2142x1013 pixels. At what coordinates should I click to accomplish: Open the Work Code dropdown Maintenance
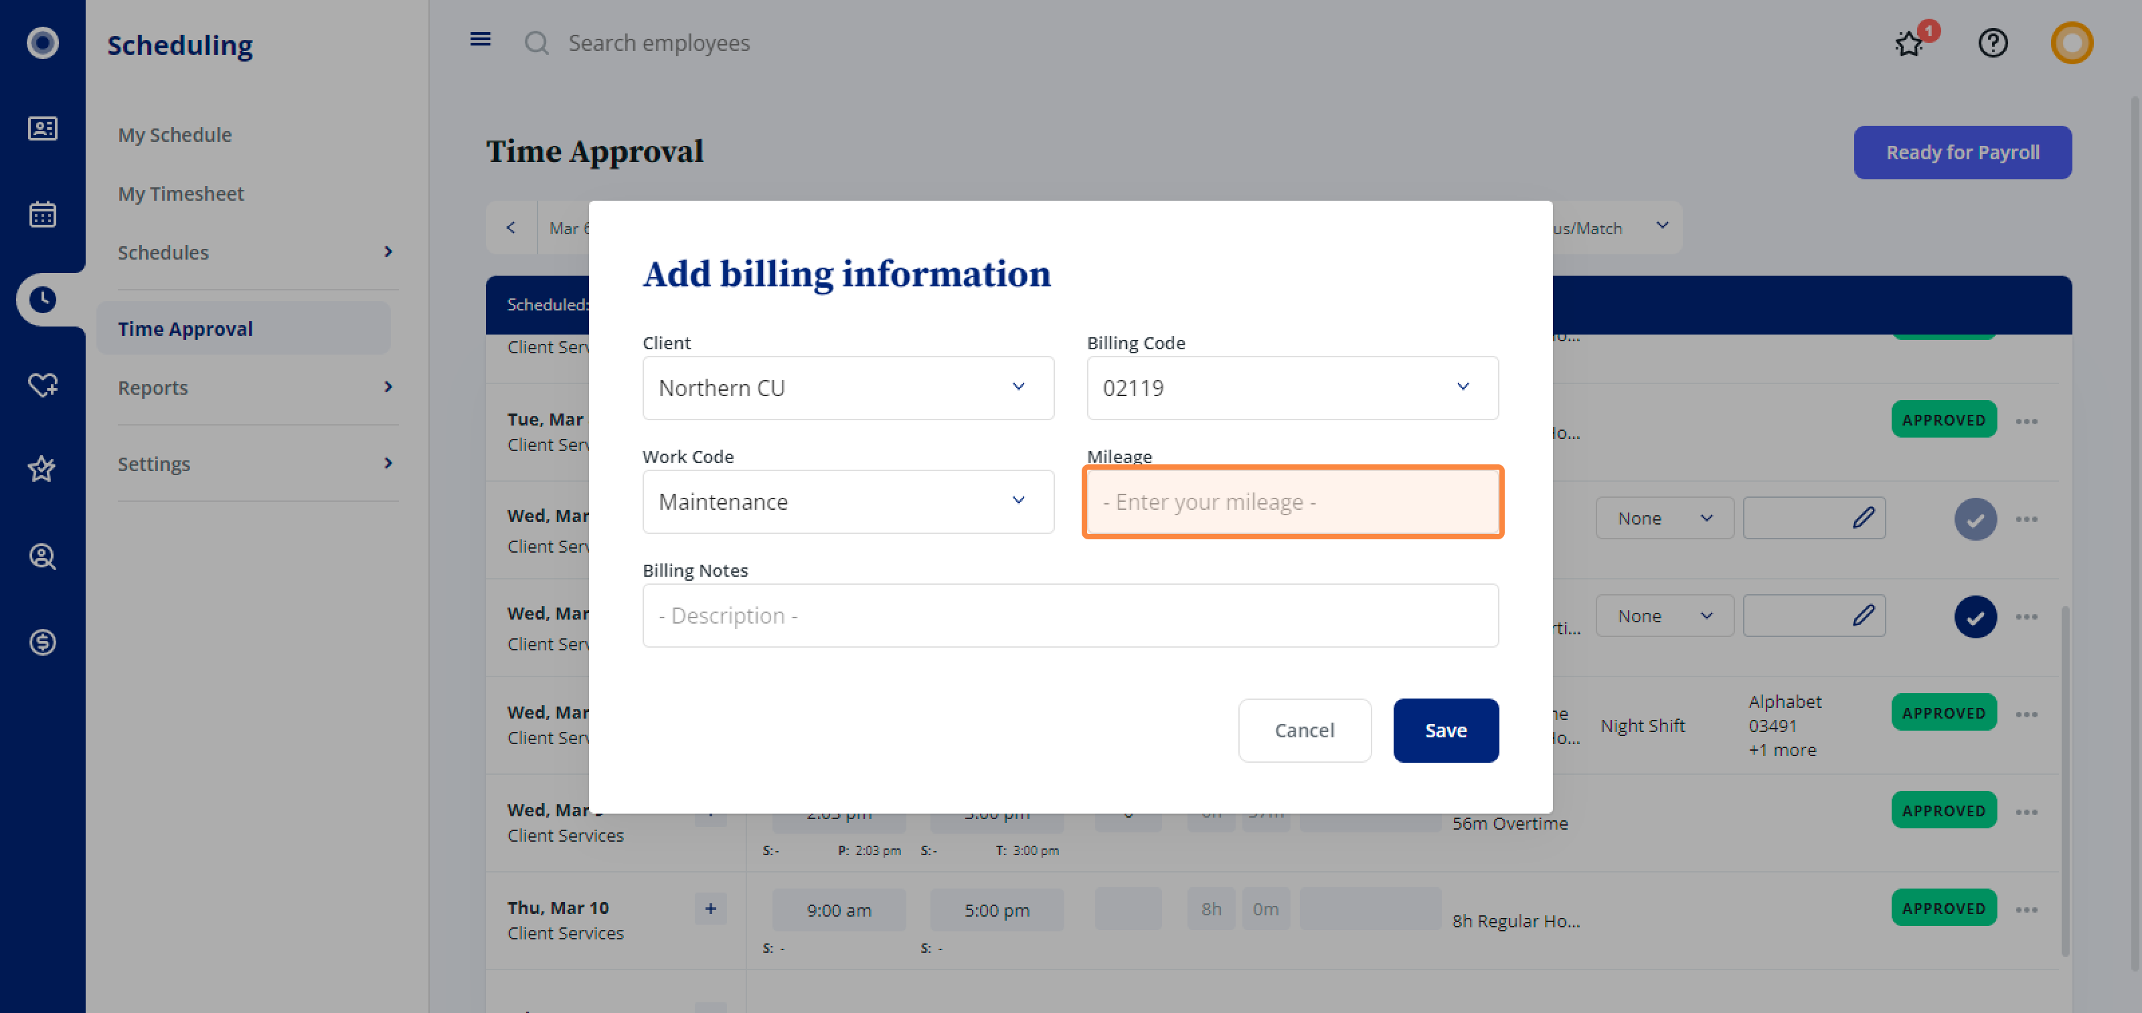coord(848,502)
